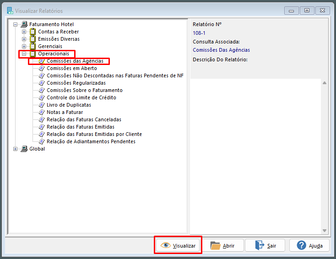Expand the Emissões Diversas node
The height and width of the screenshot is (259, 336).
pyautogui.click(x=24, y=39)
